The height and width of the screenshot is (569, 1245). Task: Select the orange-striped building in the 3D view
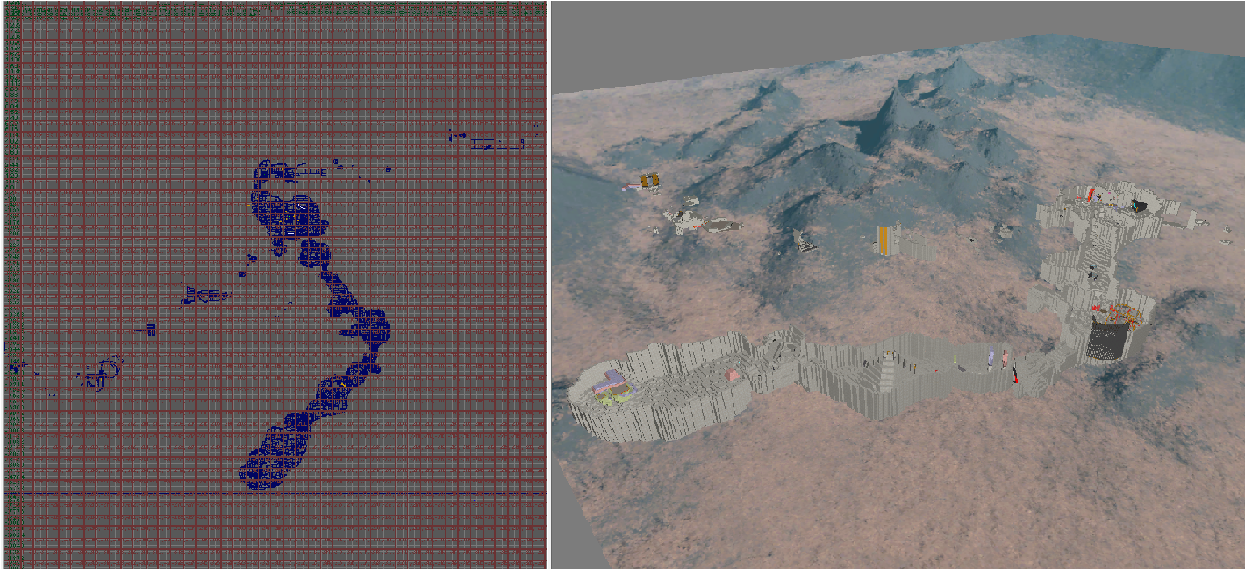pos(885,240)
